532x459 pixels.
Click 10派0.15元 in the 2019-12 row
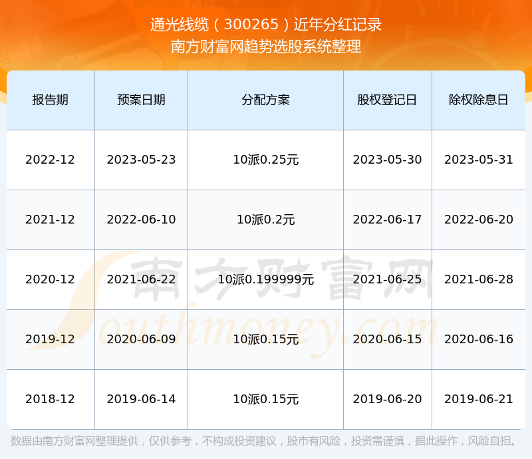[265, 339]
